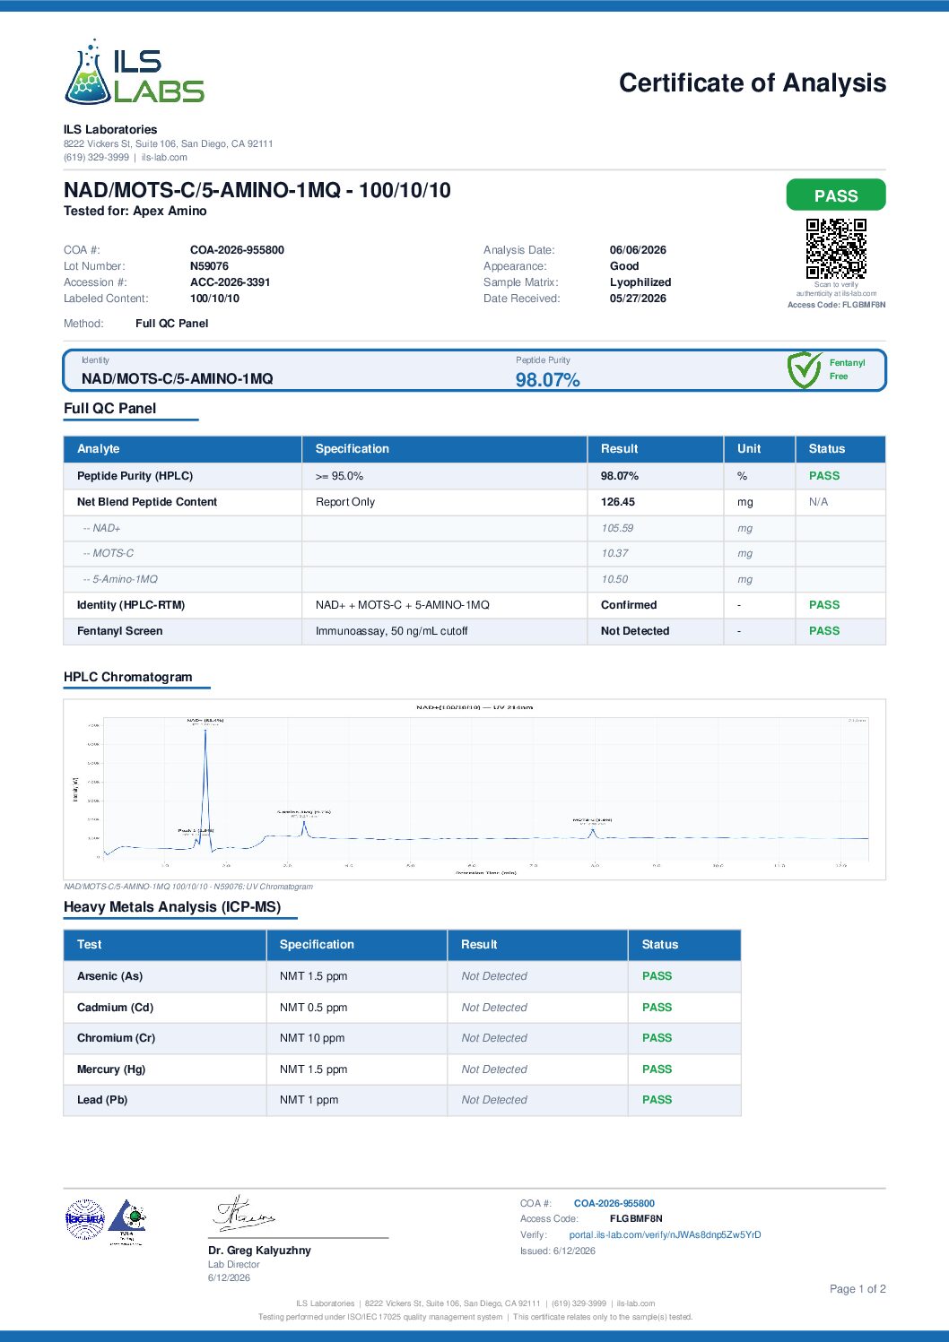Click the COA-2026-955800 link in footer

(614, 1203)
